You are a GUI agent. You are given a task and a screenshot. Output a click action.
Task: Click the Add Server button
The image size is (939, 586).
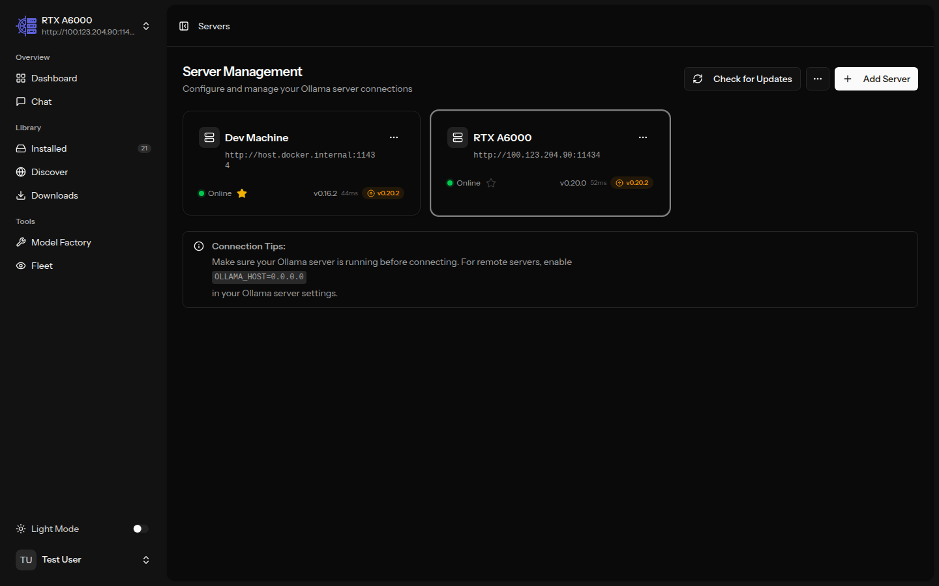tap(876, 79)
